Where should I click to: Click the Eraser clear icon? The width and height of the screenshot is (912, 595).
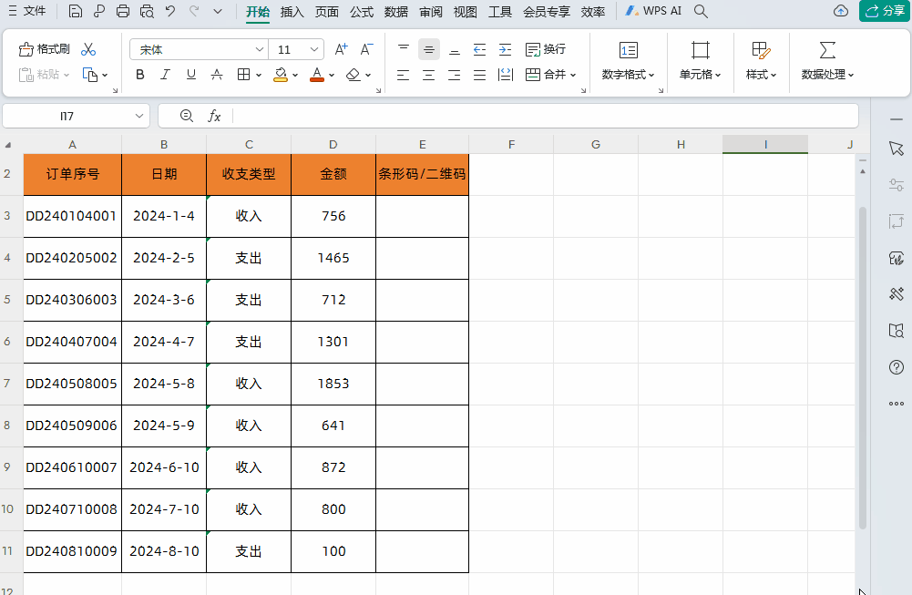(354, 75)
